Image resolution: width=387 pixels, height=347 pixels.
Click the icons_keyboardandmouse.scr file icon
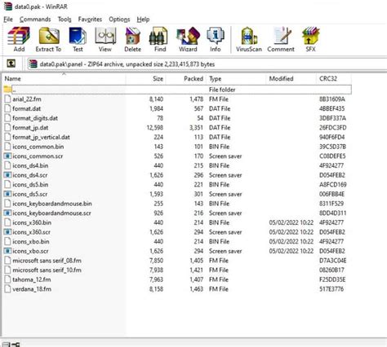tap(7, 213)
